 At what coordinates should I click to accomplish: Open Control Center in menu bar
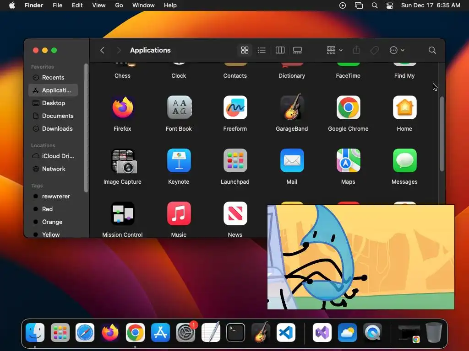coord(390,5)
